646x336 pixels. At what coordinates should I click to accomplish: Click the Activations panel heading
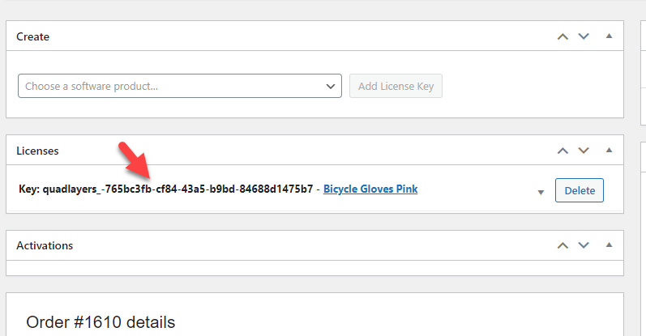tap(45, 245)
